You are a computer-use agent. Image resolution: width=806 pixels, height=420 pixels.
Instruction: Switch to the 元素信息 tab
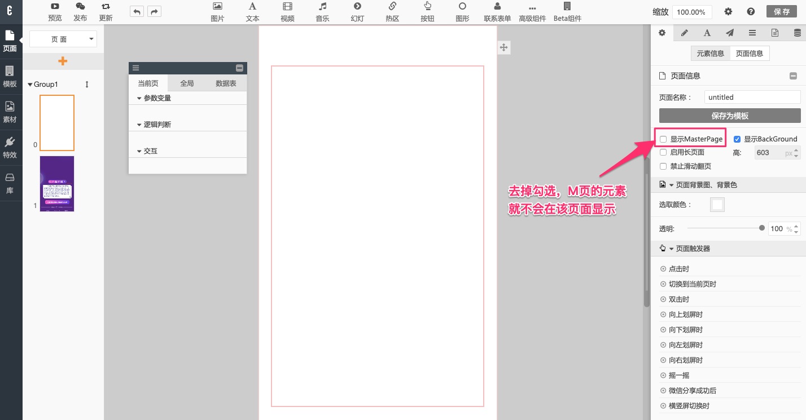(710, 54)
